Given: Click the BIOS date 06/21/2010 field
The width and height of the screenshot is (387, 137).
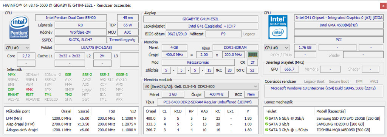Looking at the screenshot, I should pyautogui.click(x=178, y=34).
